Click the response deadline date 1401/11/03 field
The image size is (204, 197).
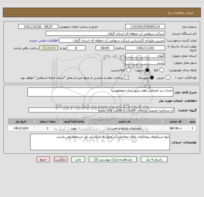145,48
